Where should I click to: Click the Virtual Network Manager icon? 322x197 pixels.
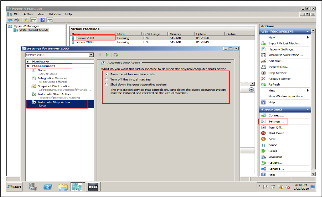tap(263, 55)
